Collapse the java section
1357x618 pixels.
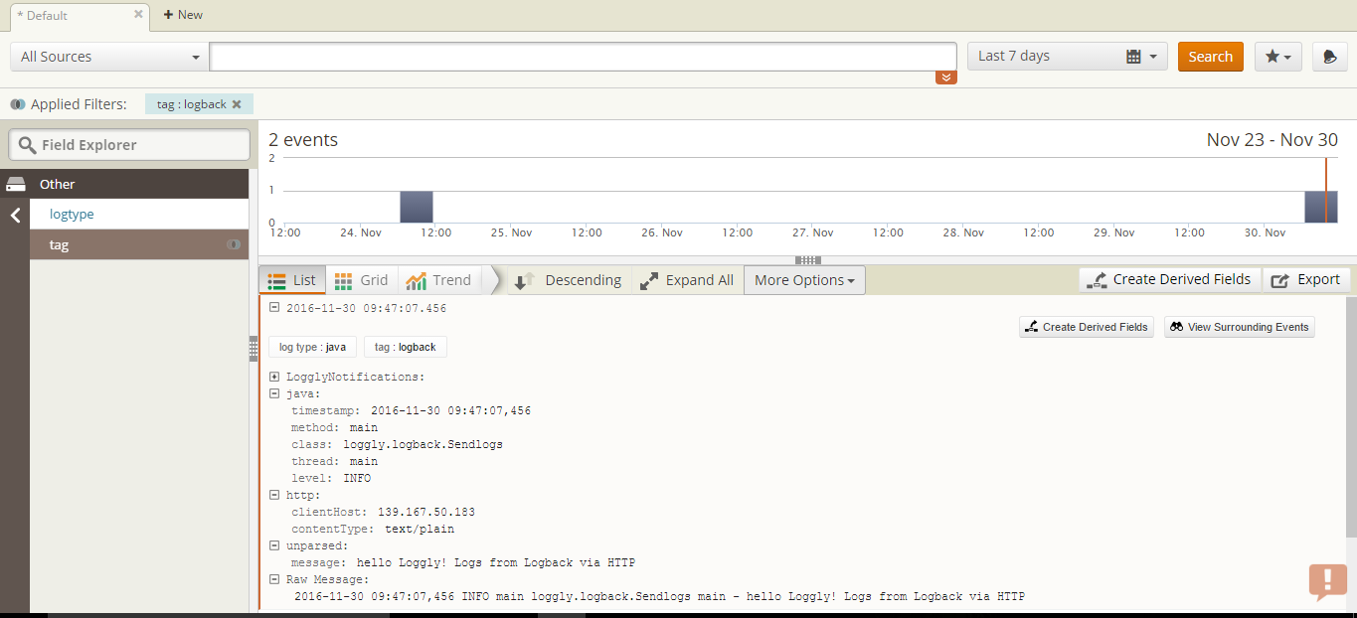tap(274, 393)
